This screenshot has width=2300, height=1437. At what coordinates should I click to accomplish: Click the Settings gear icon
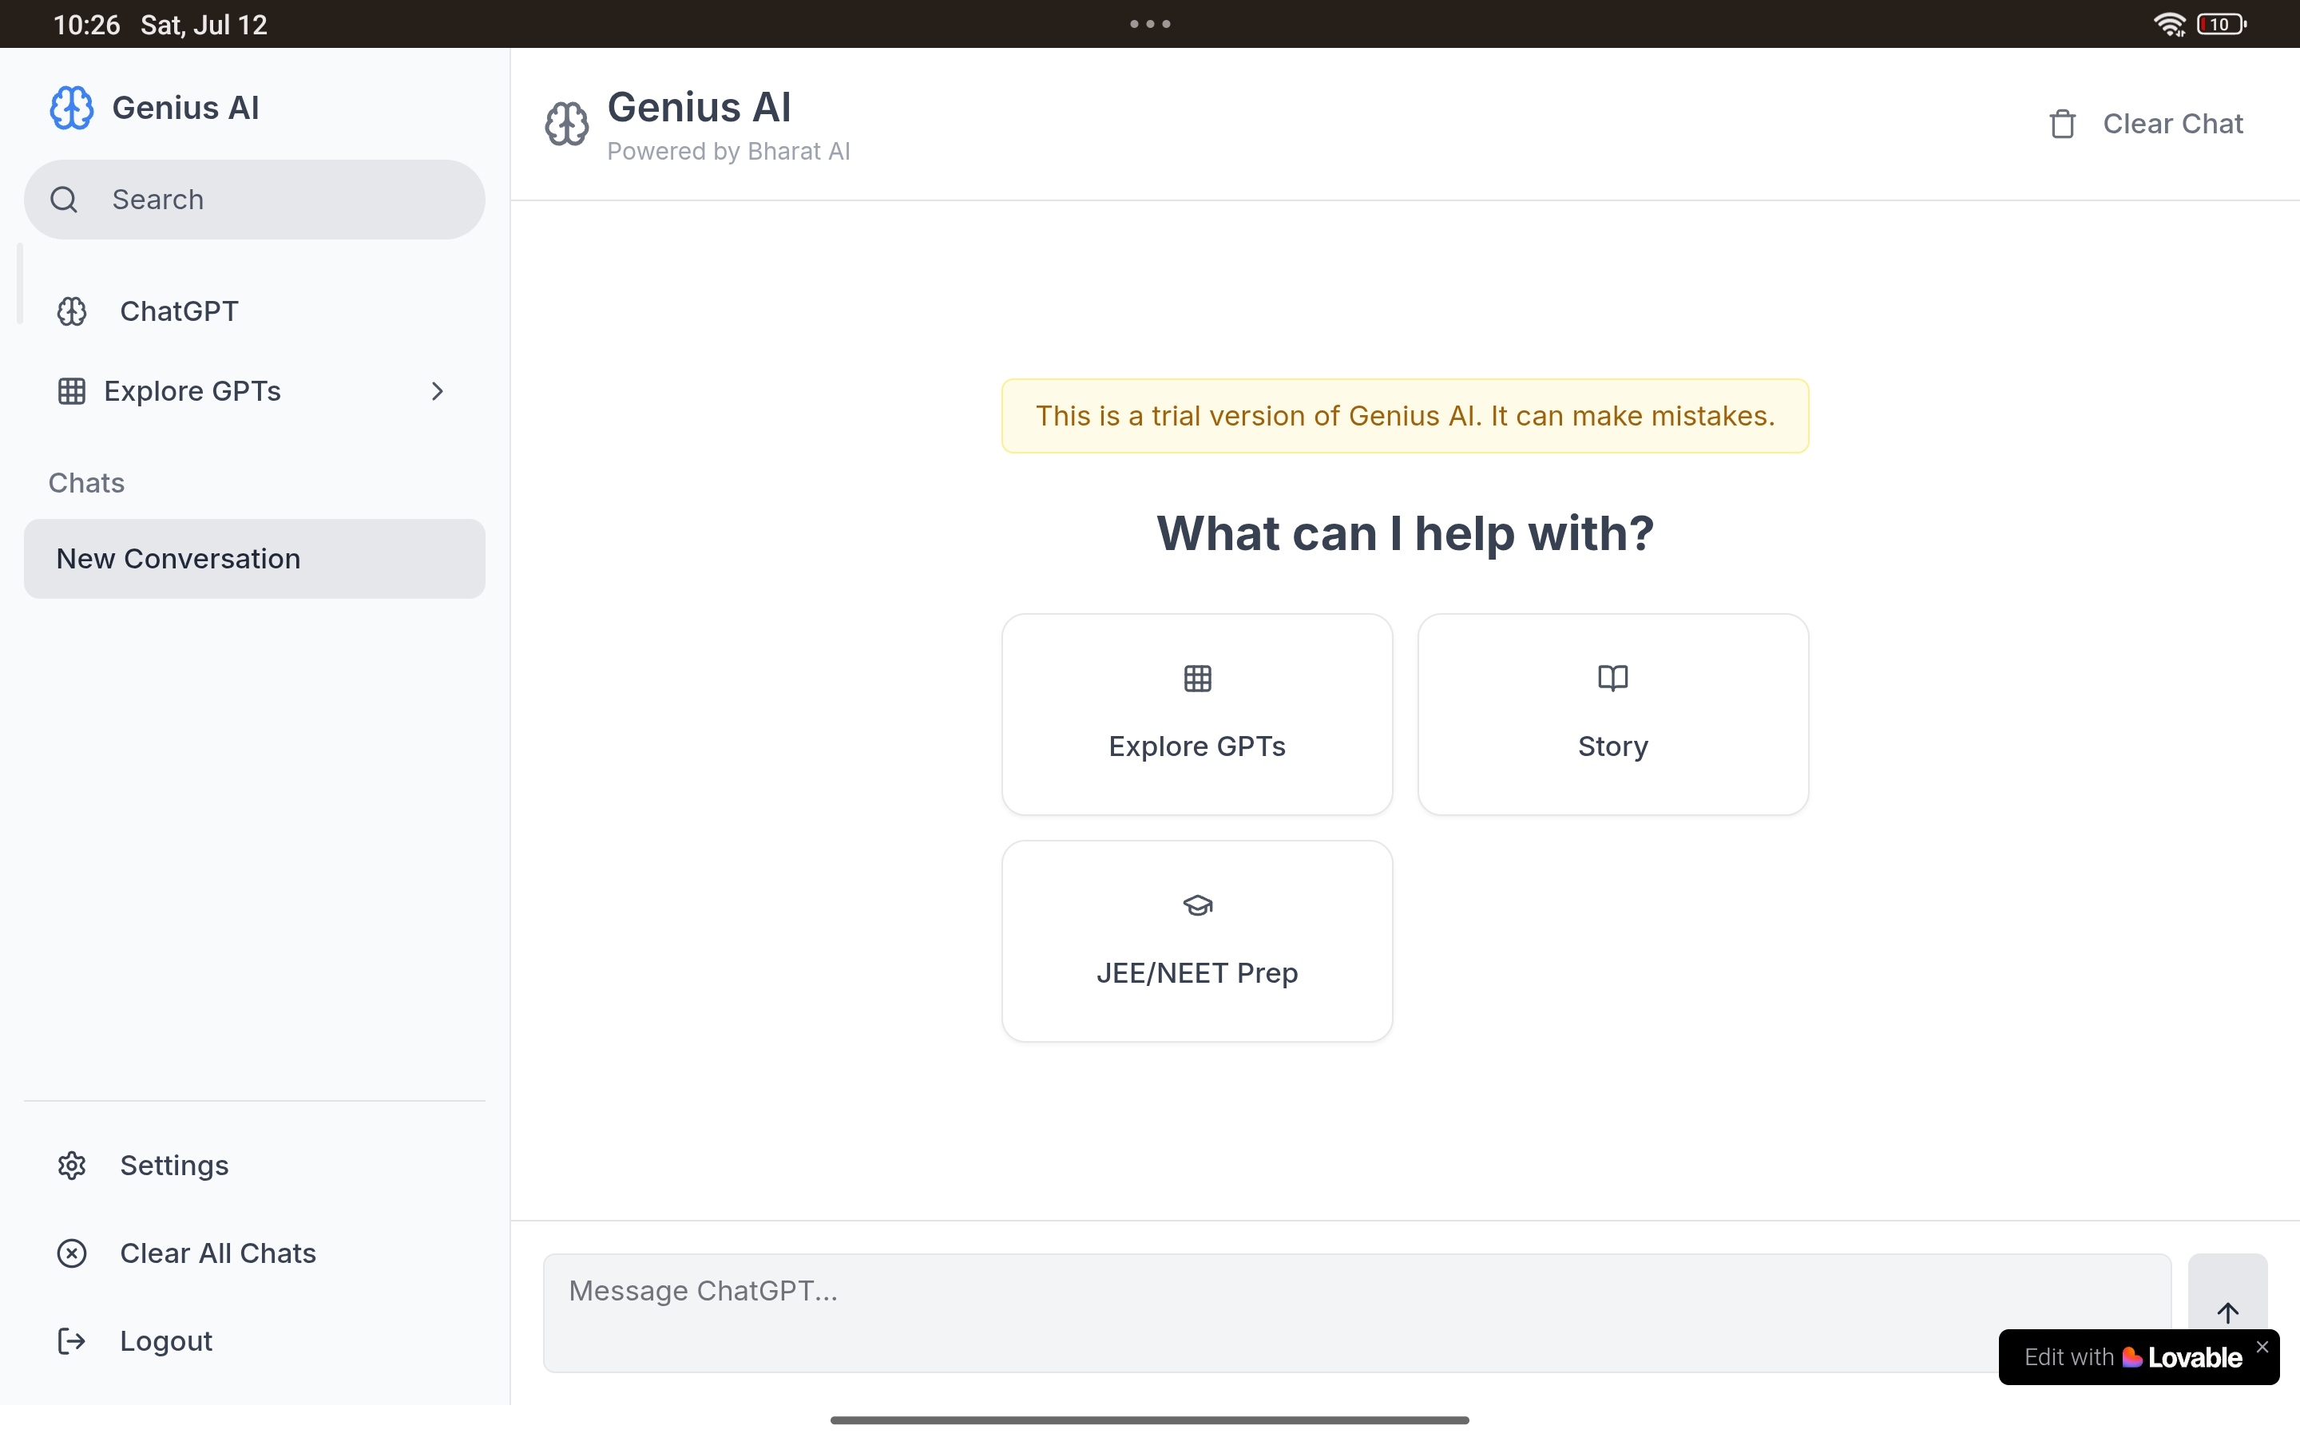[x=72, y=1166]
